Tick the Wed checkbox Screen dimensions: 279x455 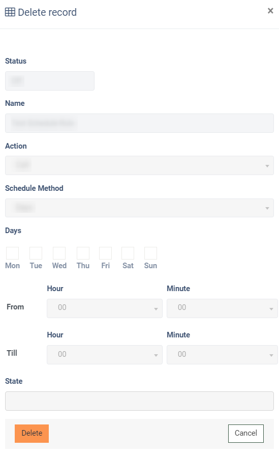pyautogui.click(x=59, y=253)
